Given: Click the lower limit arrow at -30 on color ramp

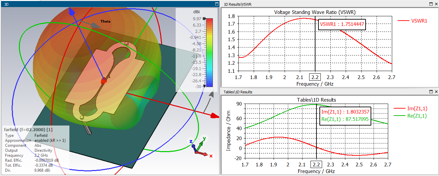Looking at the screenshot, I should point(204,86).
